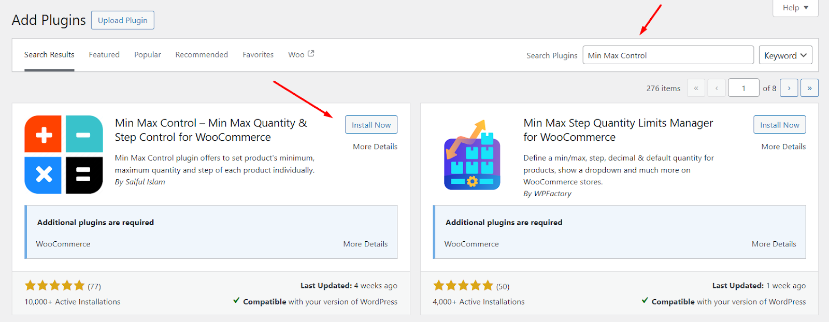Click the Min Max Step Quantity Limits Manager title

pyautogui.click(x=618, y=130)
